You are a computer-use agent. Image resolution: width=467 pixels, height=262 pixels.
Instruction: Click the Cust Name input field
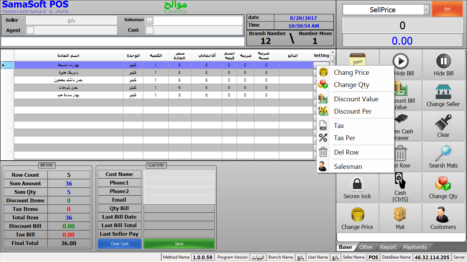(x=179, y=174)
